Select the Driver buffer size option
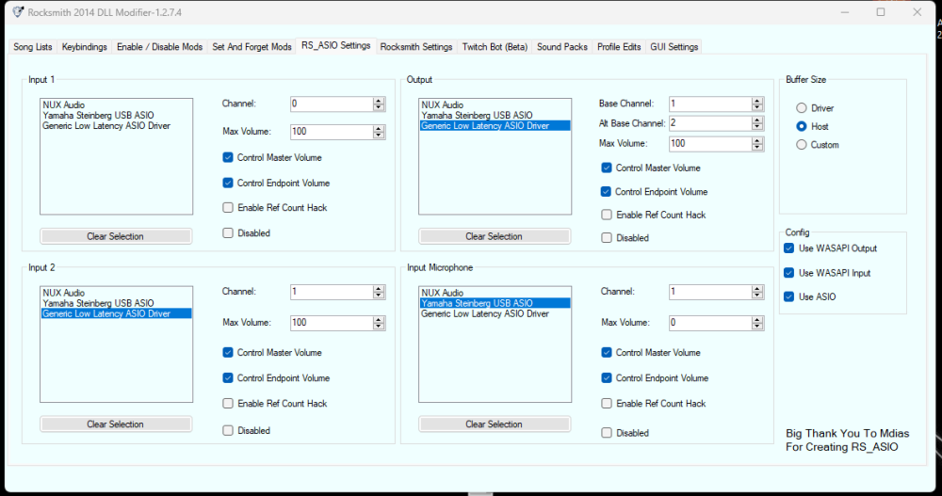Viewport: 942px width, 496px height. coord(802,108)
